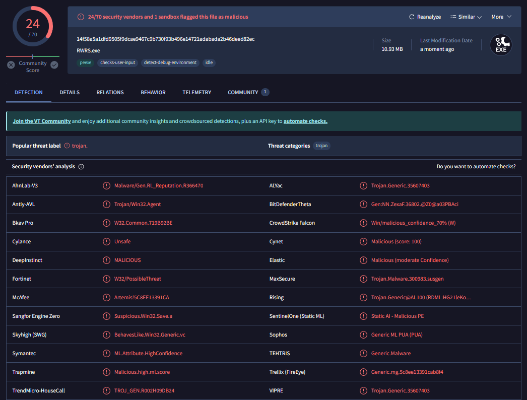Click the community score slider bar

(33, 56)
